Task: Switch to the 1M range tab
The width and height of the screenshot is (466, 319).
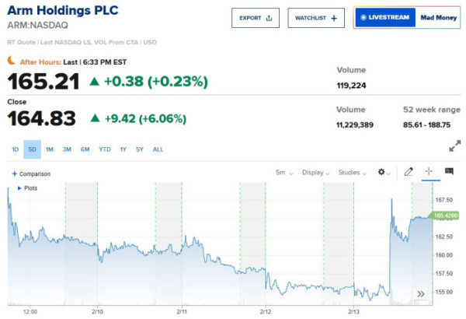Action: [x=49, y=149]
